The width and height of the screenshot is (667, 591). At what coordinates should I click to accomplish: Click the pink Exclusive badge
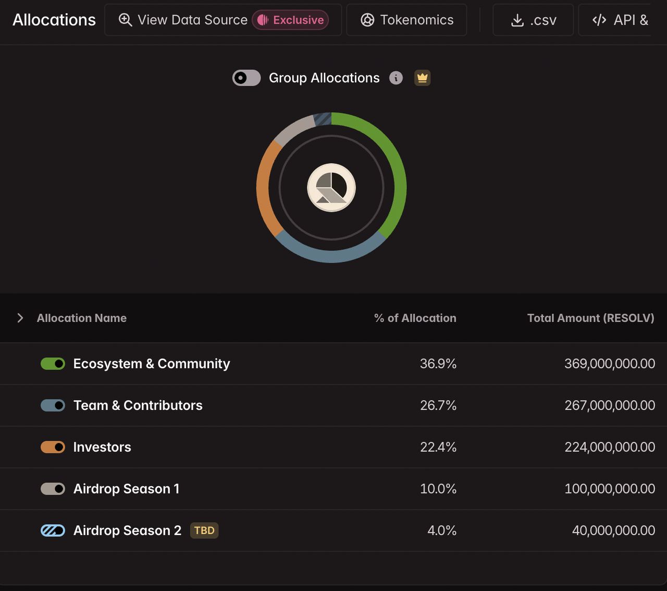[290, 20]
